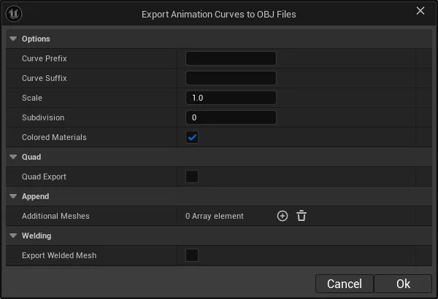438x299 pixels.
Task: Click the Scale value field
Action: coord(231,98)
